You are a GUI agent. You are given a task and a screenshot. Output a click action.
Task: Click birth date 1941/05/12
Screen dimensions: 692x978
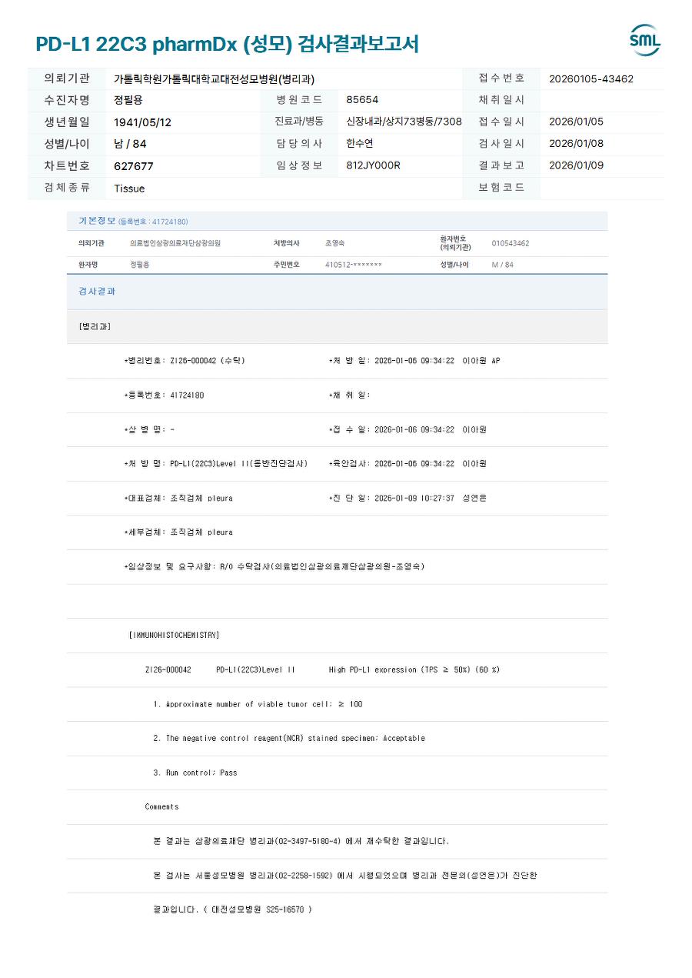point(143,122)
